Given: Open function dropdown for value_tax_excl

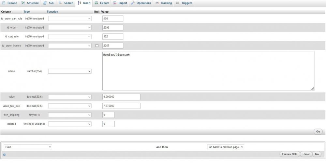Looking at the screenshot, I should point(70,106).
